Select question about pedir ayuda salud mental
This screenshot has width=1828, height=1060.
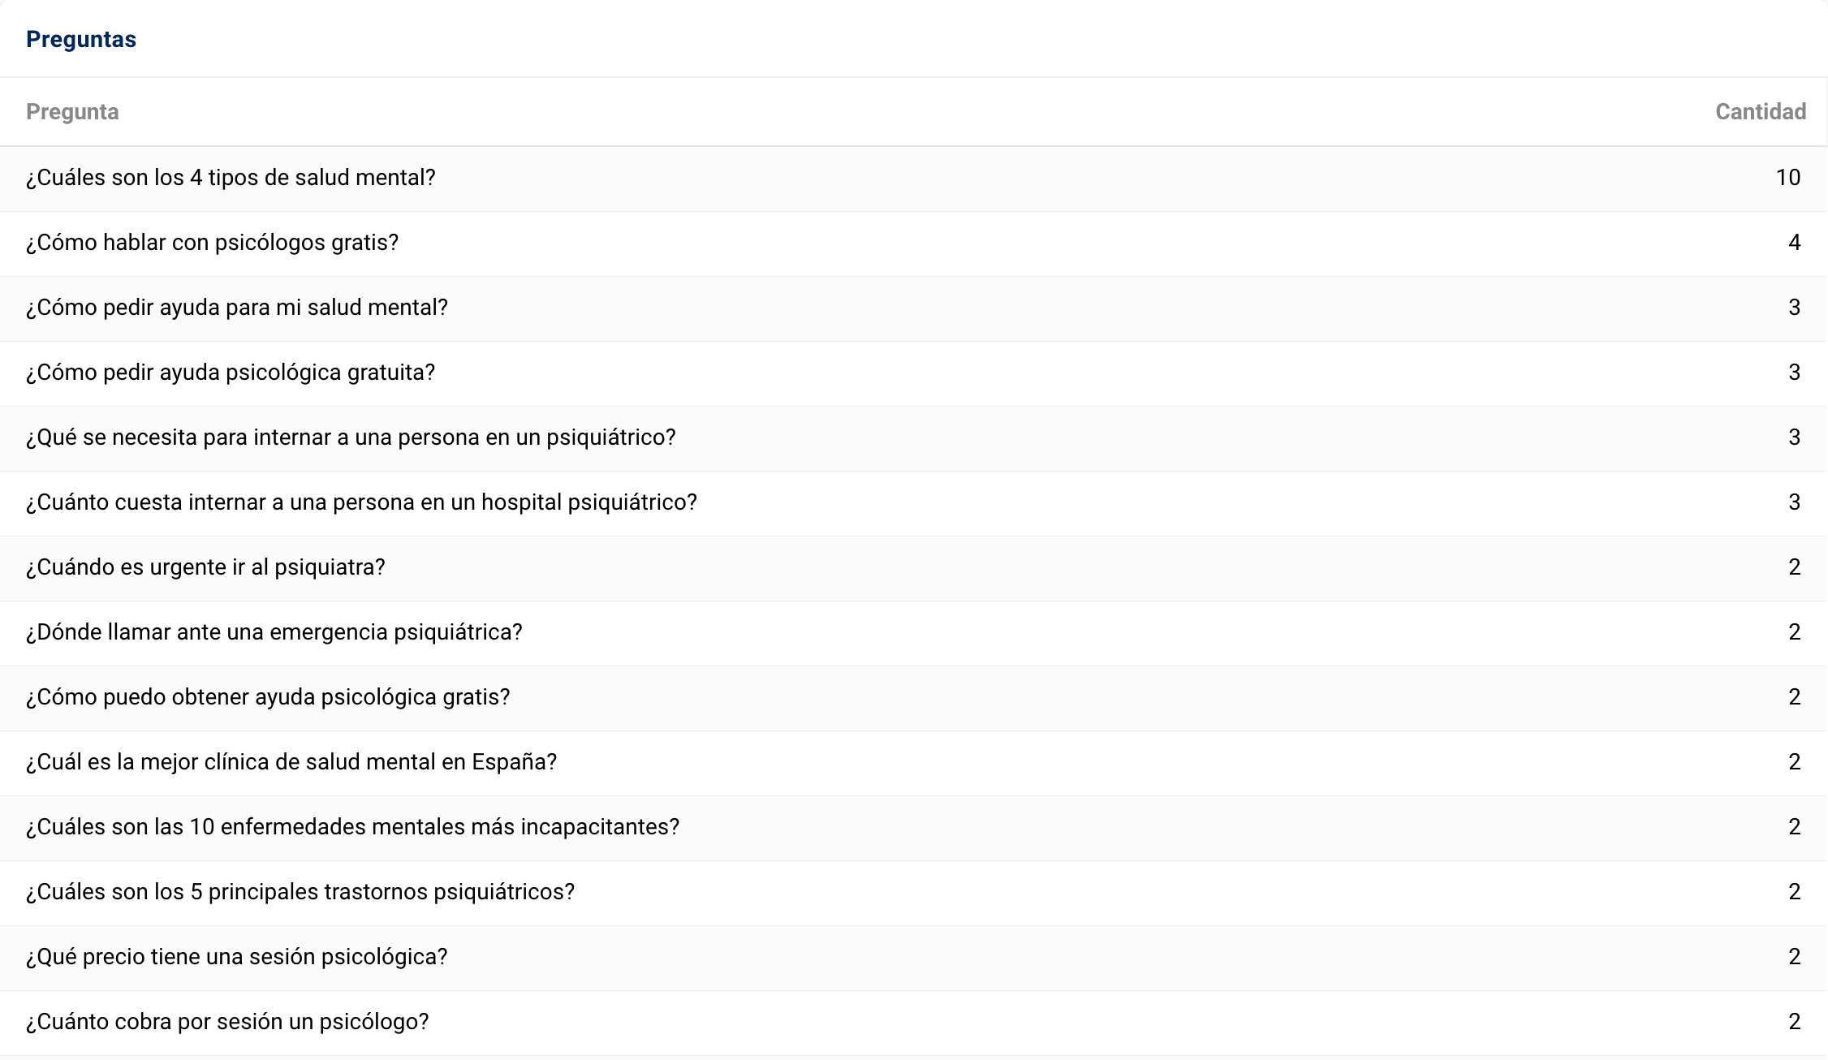[236, 308]
